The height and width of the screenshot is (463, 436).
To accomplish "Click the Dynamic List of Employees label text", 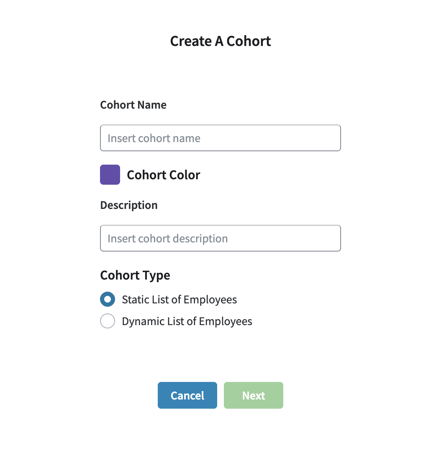I will 187,321.
